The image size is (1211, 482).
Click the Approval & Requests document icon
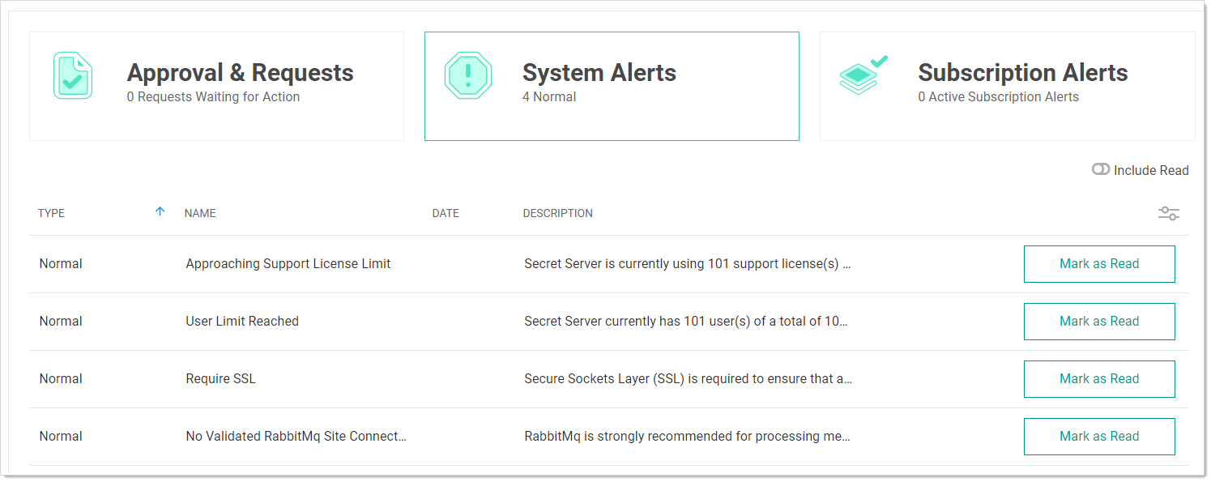click(x=73, y=75)
